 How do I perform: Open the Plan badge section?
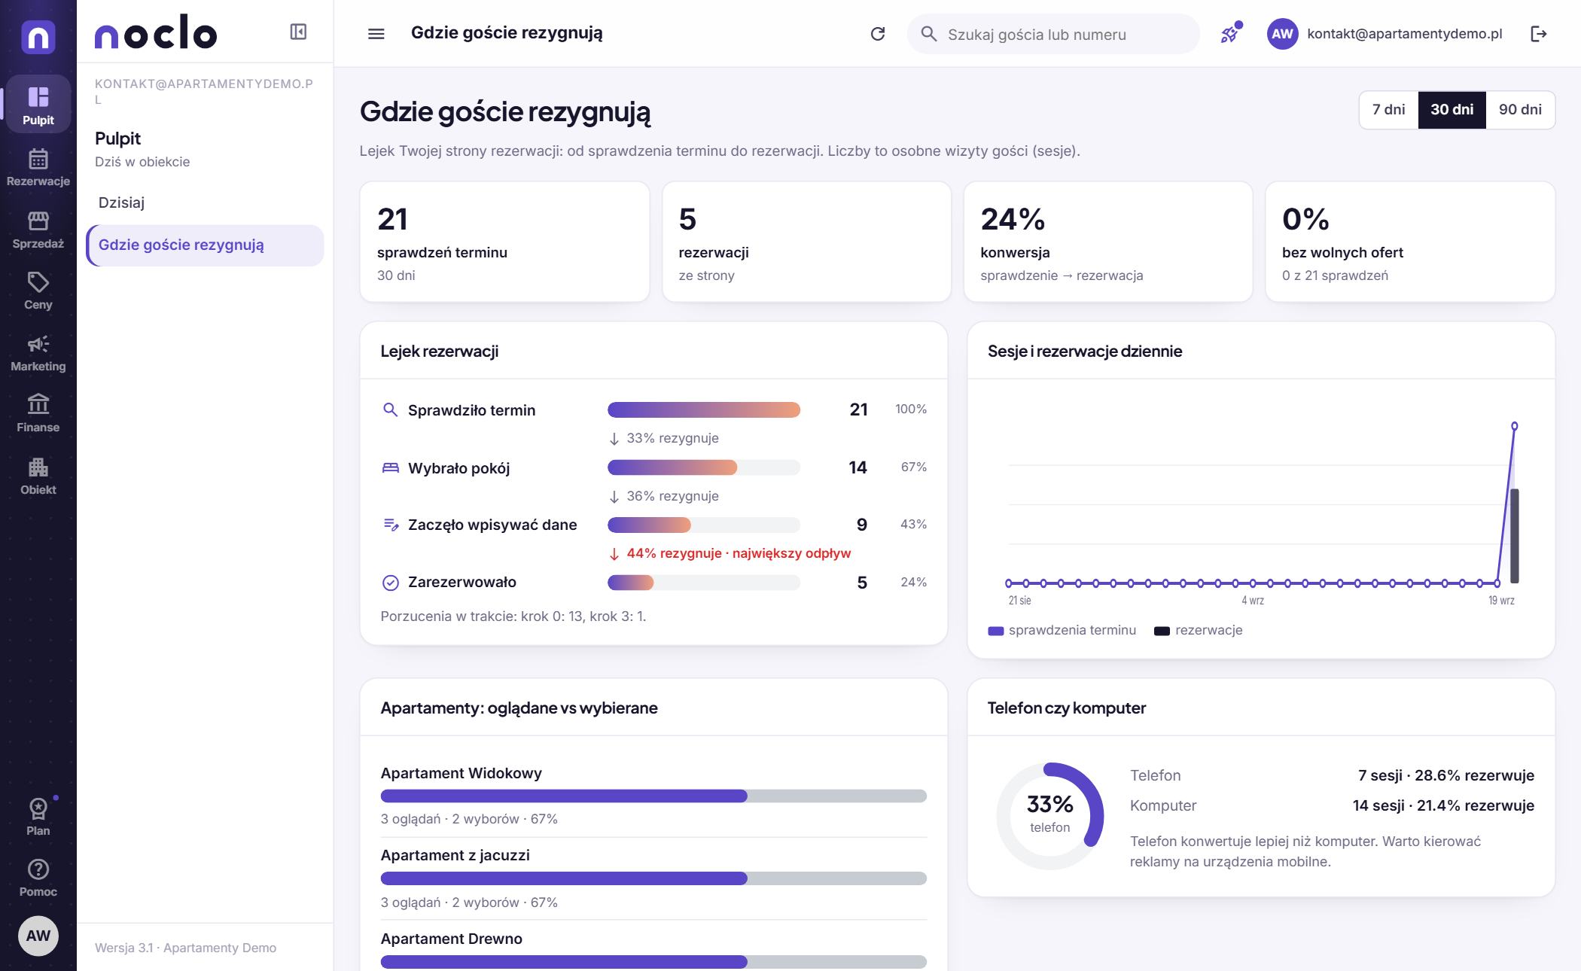point(38,817)
